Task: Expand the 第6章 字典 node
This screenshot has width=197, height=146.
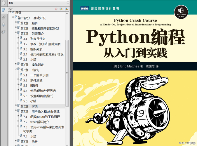Action: tap(16, 105)
